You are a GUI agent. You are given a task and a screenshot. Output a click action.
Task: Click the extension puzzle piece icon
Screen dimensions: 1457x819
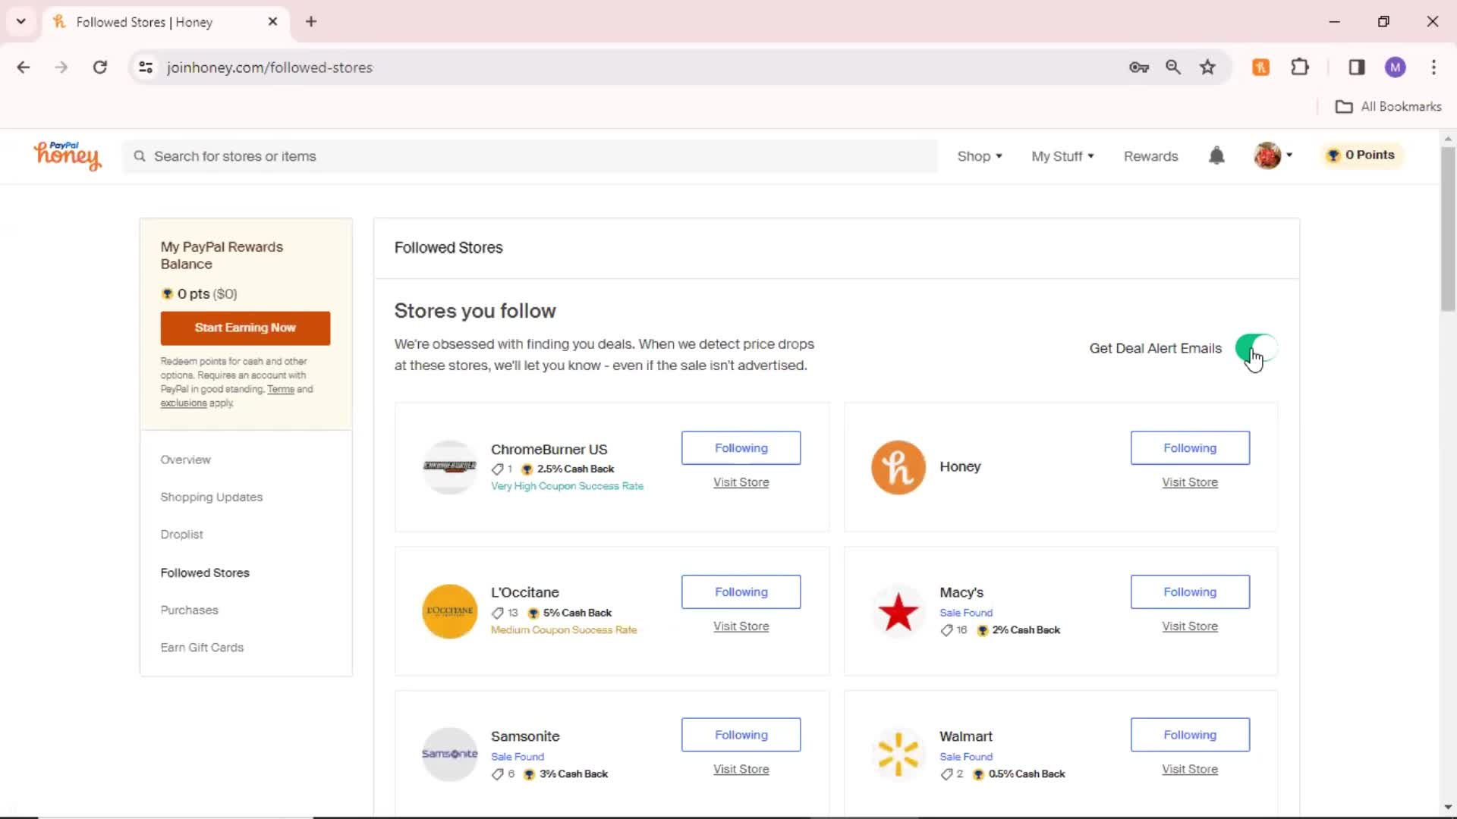click(1300, 67)
